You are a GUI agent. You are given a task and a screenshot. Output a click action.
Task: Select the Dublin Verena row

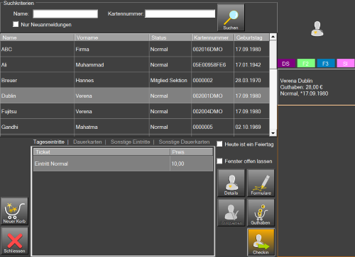[135, 96]
